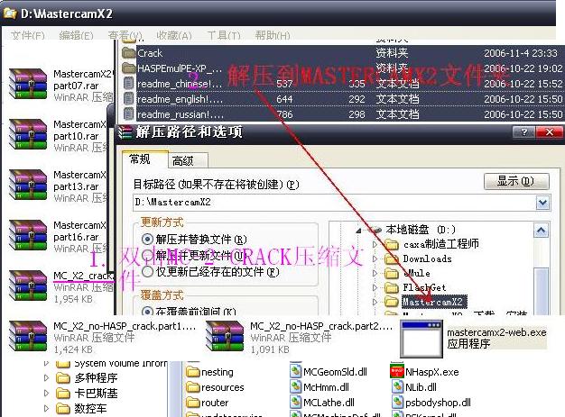Click the NHaspX.exe file name
This screenshot has height=417, width=565.
(432, 372)
